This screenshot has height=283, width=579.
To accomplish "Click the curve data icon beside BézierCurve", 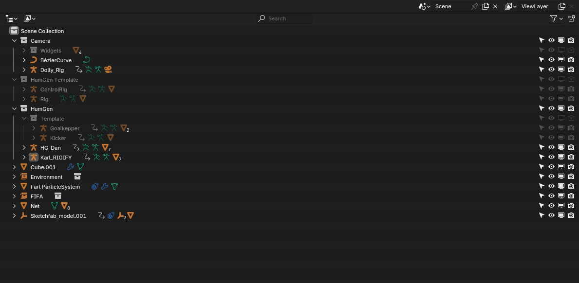I will tap(87, 60).
